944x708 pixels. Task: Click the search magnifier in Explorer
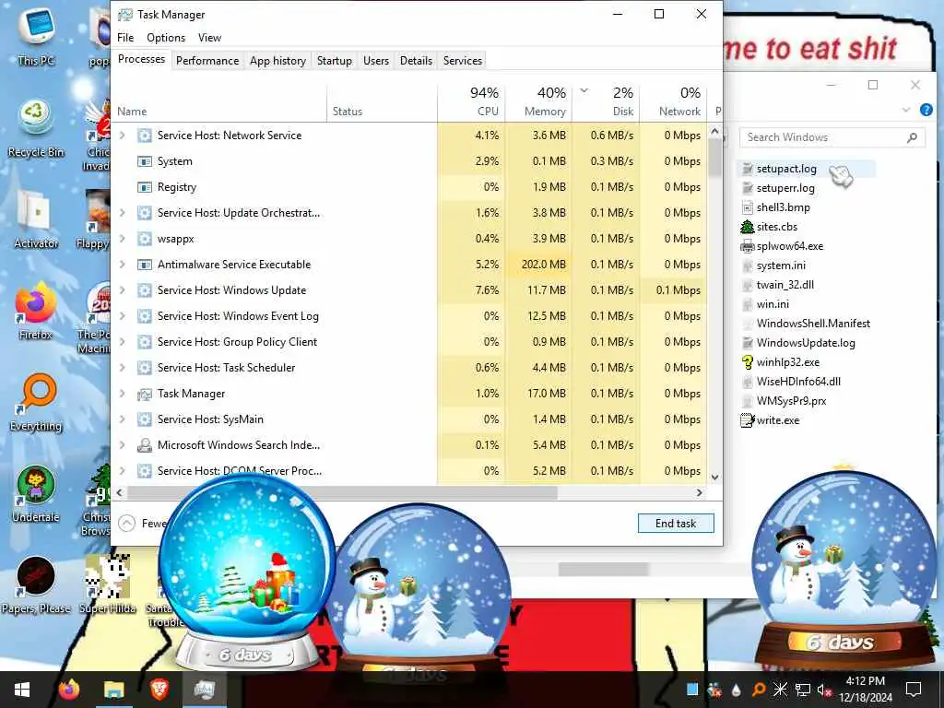912,138
